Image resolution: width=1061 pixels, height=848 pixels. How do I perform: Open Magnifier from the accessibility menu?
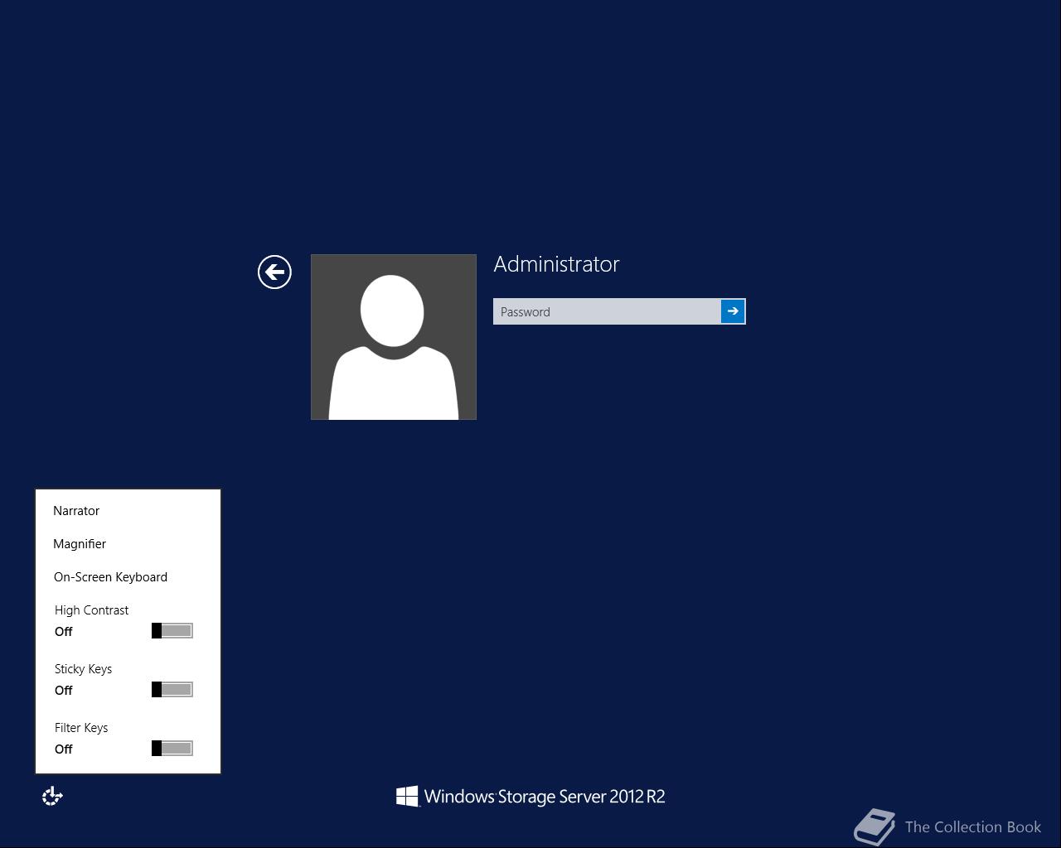(80, 544)
